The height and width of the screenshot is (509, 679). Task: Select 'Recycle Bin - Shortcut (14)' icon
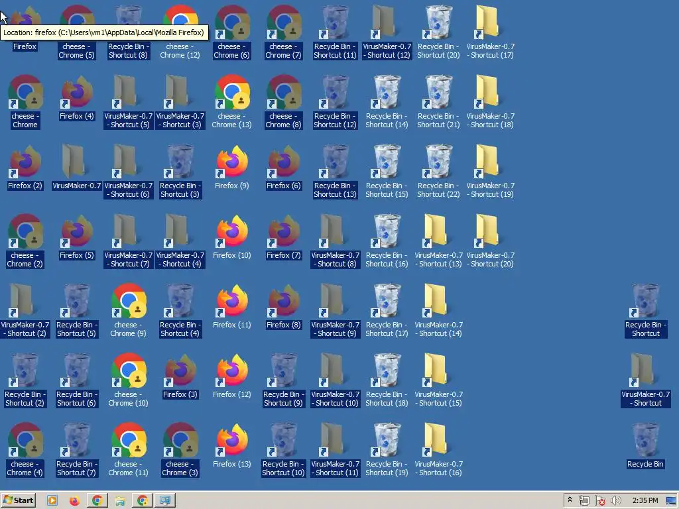[387, 102]
